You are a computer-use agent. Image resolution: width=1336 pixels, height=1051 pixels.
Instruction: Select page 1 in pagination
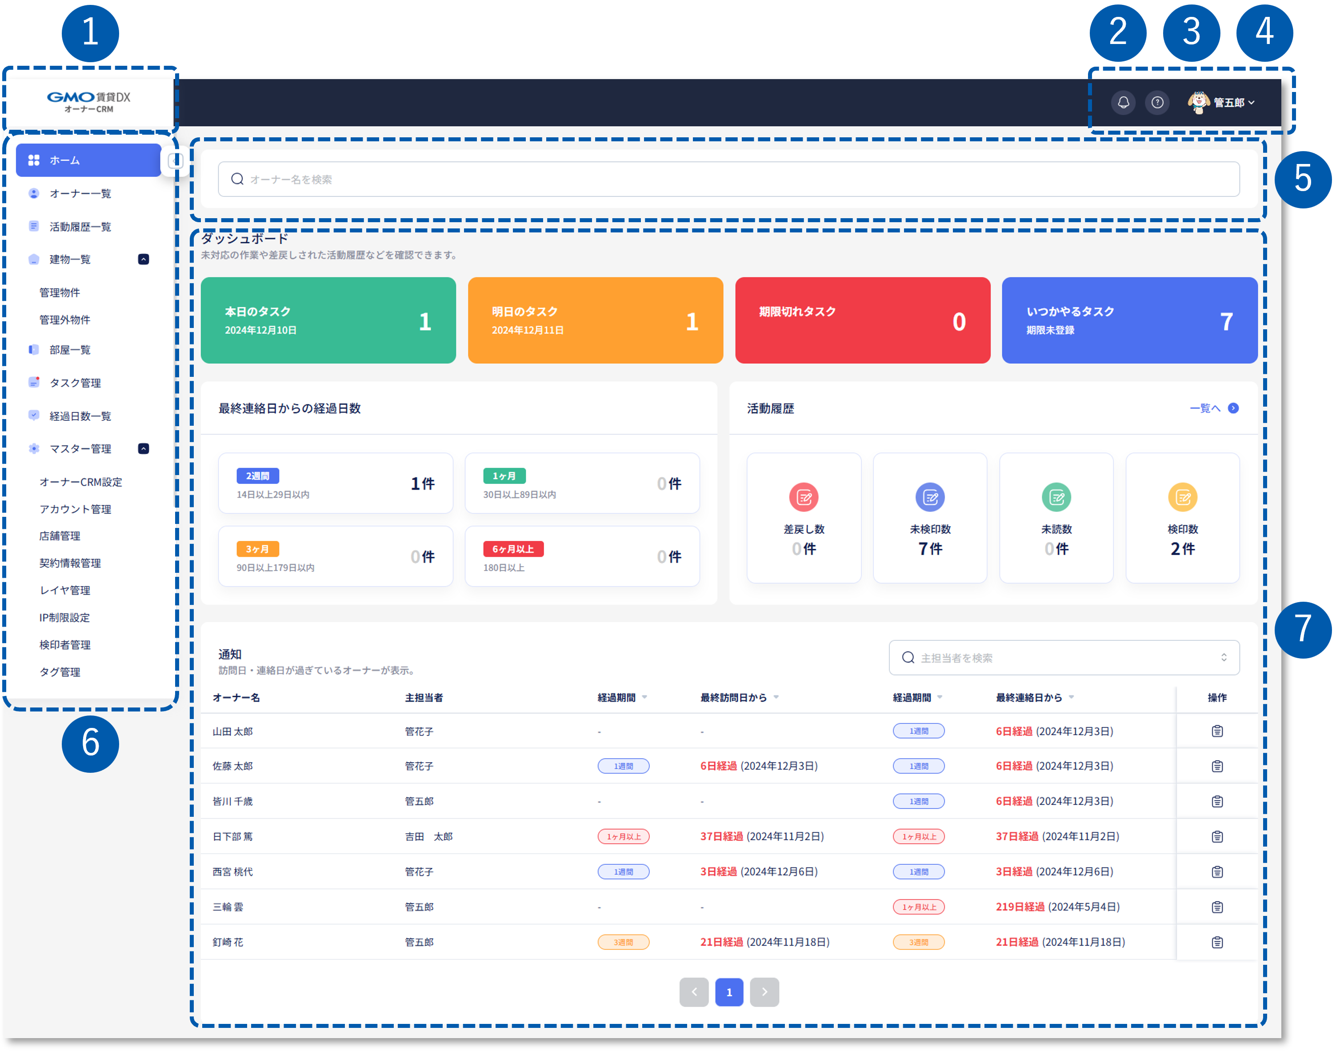(x=729, y=992)
